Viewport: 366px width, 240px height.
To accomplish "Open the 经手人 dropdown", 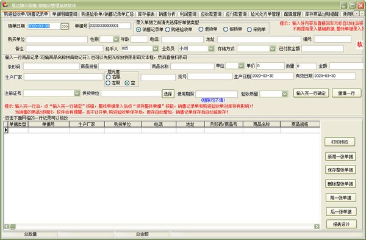I will click(x=155, y=48).
